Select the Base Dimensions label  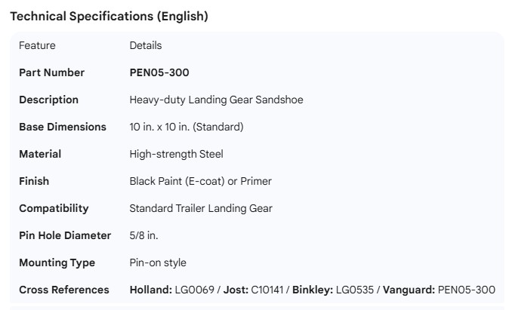coord(62,127)
